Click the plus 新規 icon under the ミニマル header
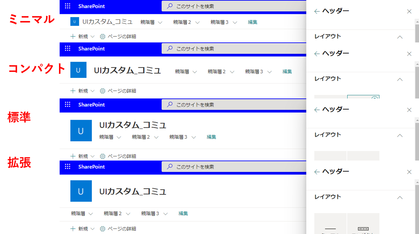The width and height of the screenshot is (419, 234). [x=73, y=36]
